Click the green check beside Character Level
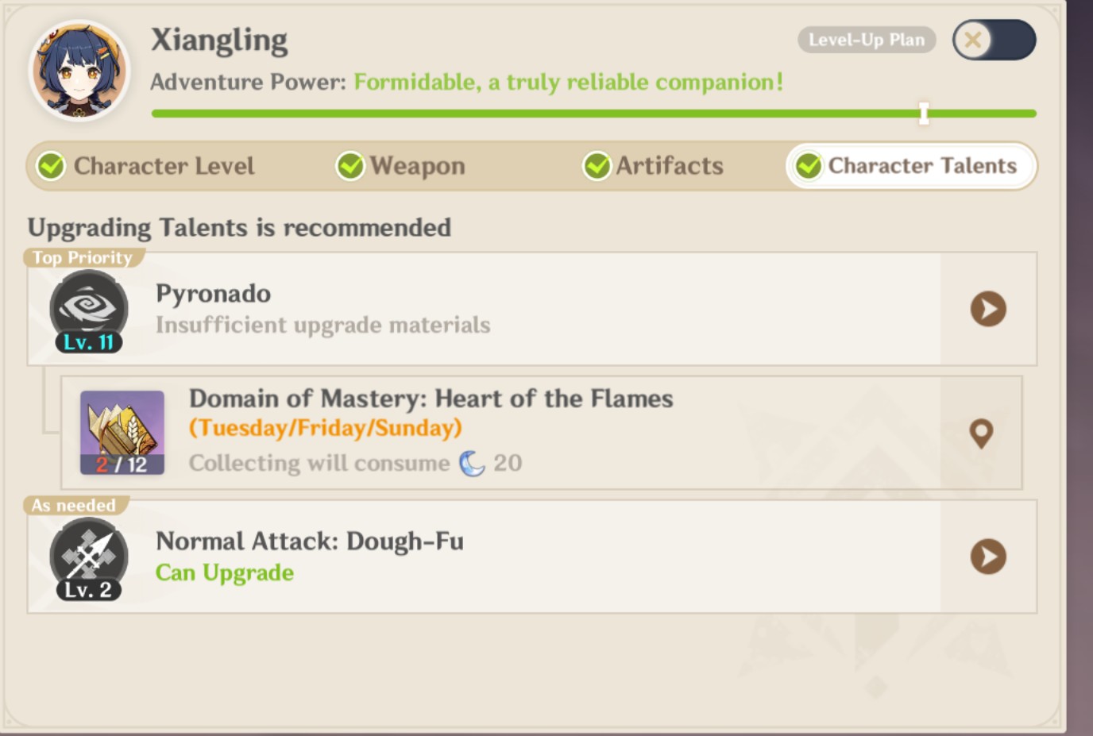The width and height of the screenshot is (1093, 736). coord(52,166)
